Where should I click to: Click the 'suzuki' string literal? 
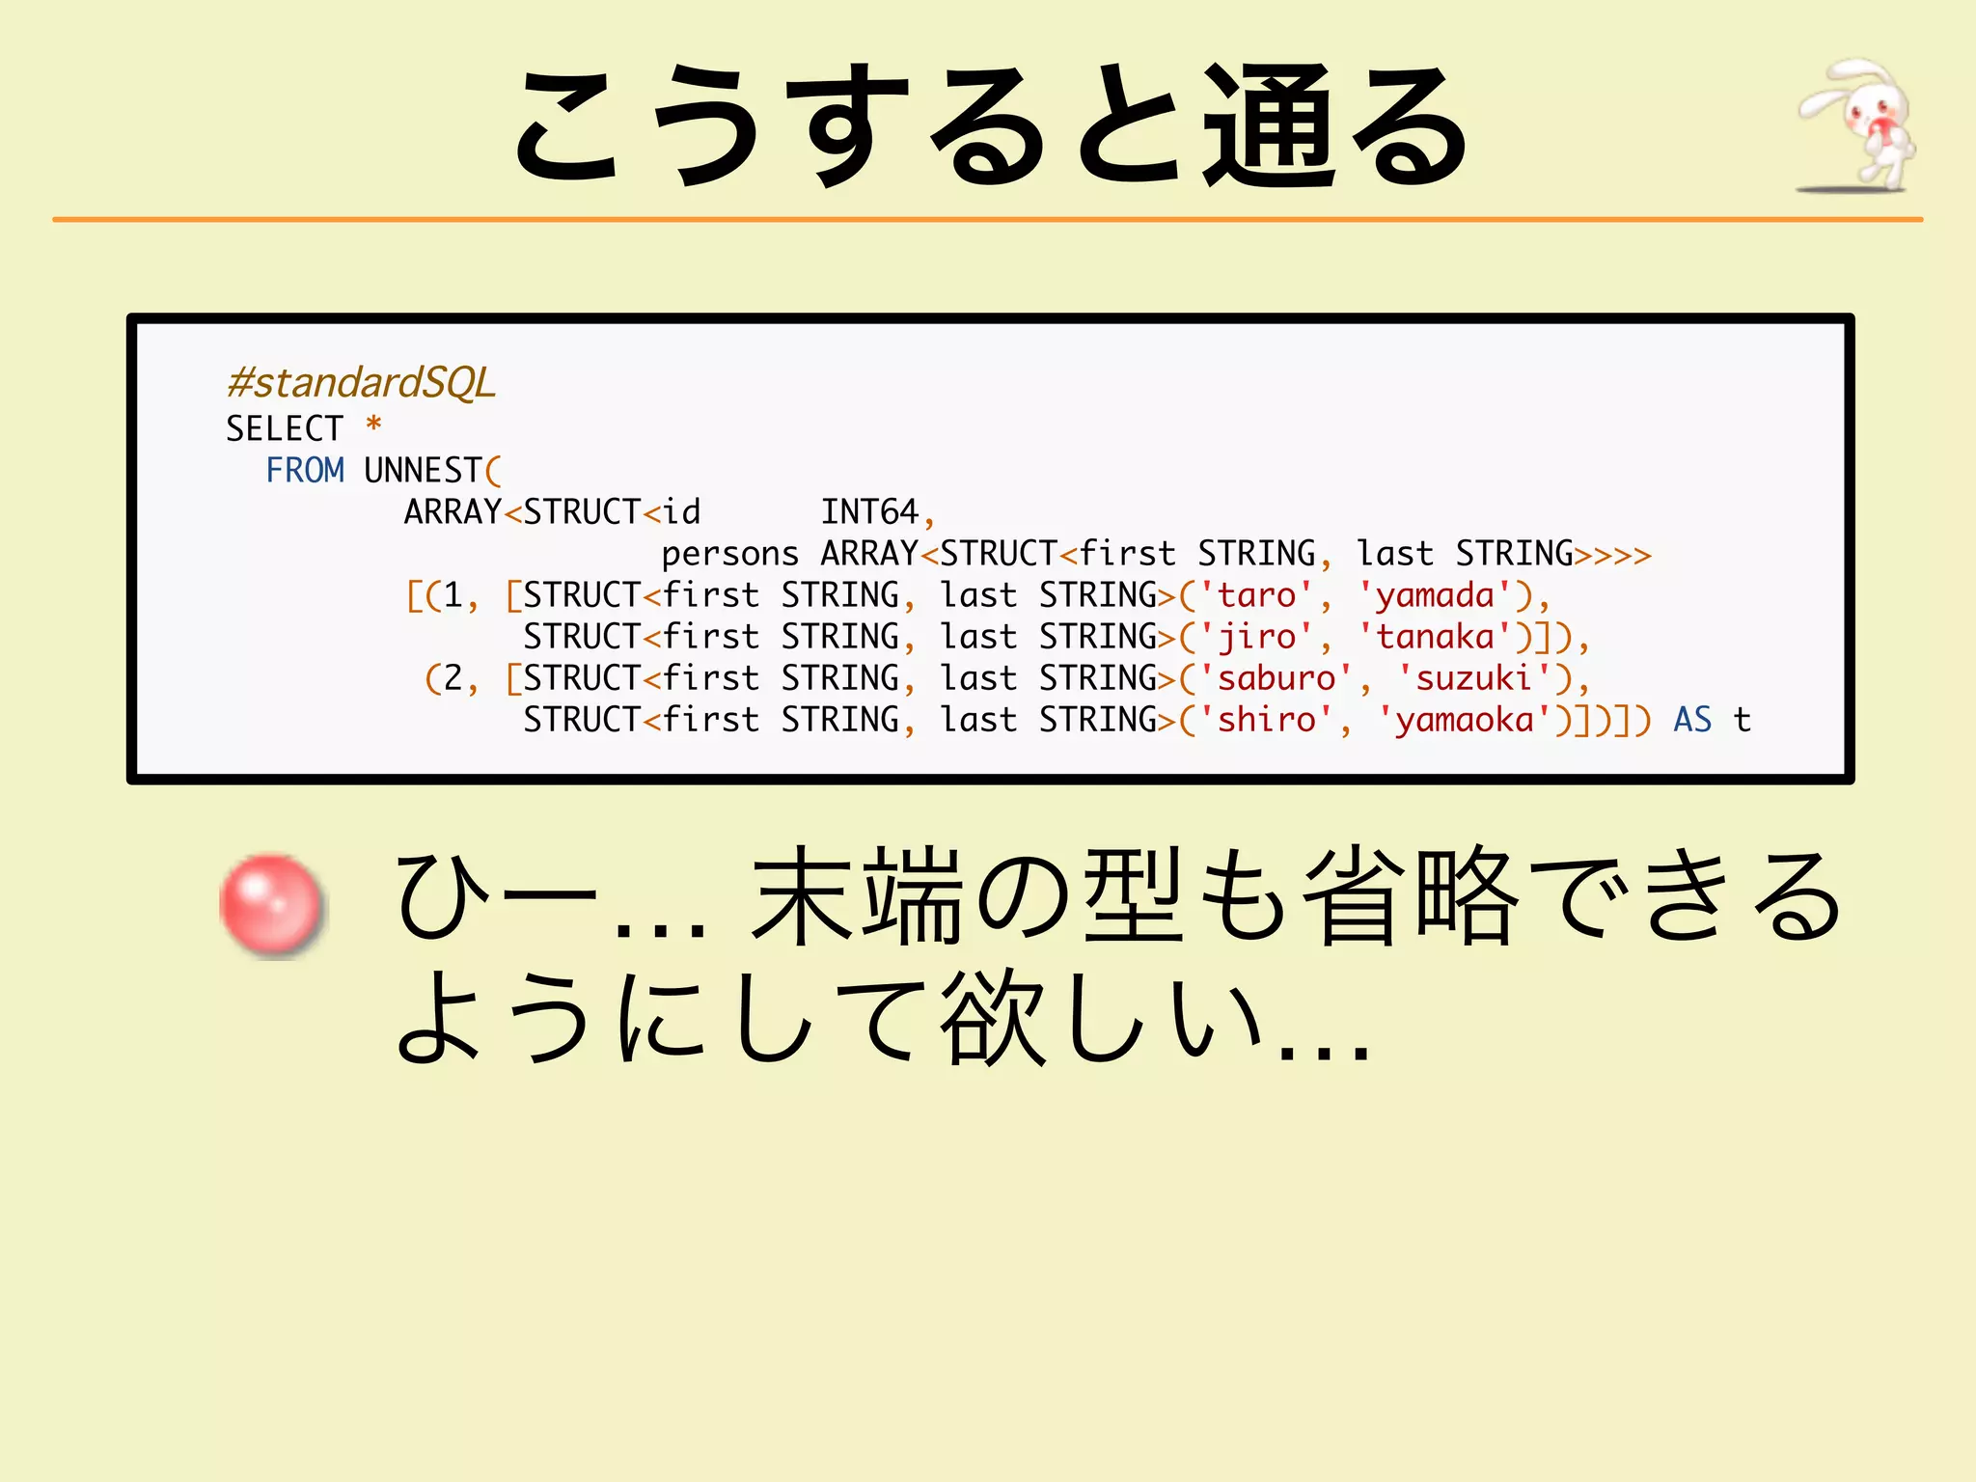click(x=1473, y=678)
